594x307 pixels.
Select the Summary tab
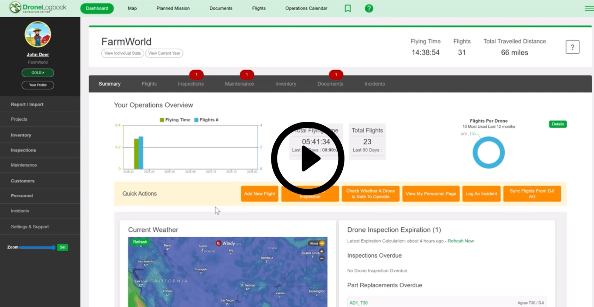click(x=109, y=84)
